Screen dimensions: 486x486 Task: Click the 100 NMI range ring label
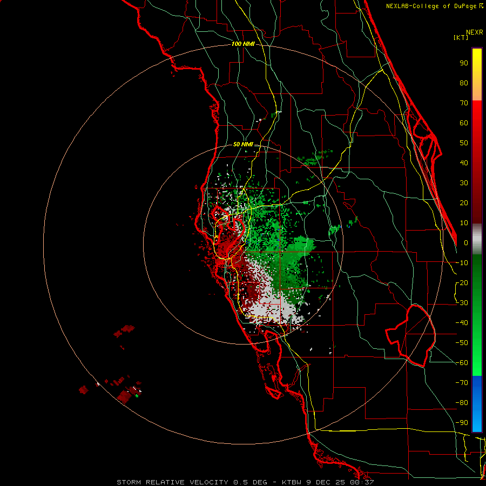243,44
